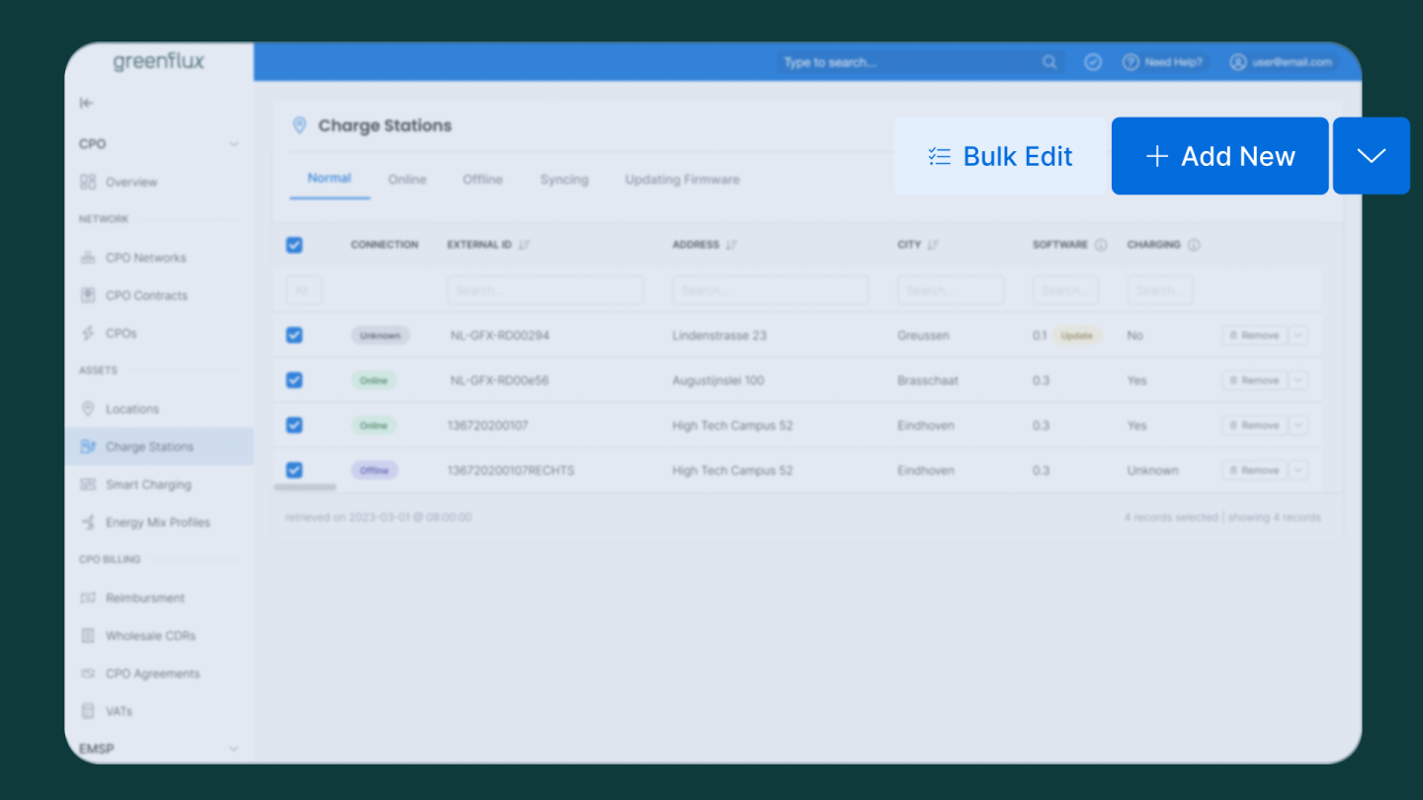Open the search magnifier icon in top bar
The width and height of the screenshot is (1423, 800).
[x=1049, y=62]
